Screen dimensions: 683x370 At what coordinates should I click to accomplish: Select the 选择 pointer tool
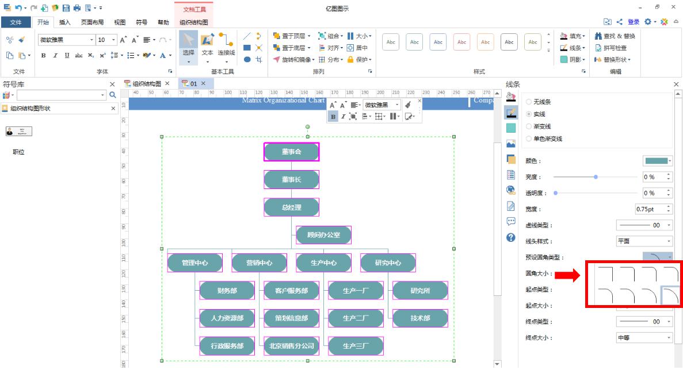188,47
